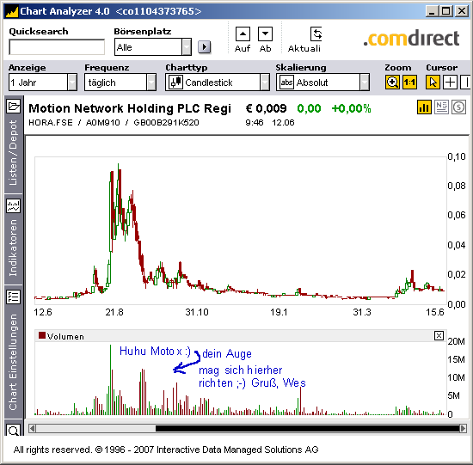The width and height of the screenshot is (473, 465).
Task: Click the +0,00% change value
Action: [x=351, y=108]
